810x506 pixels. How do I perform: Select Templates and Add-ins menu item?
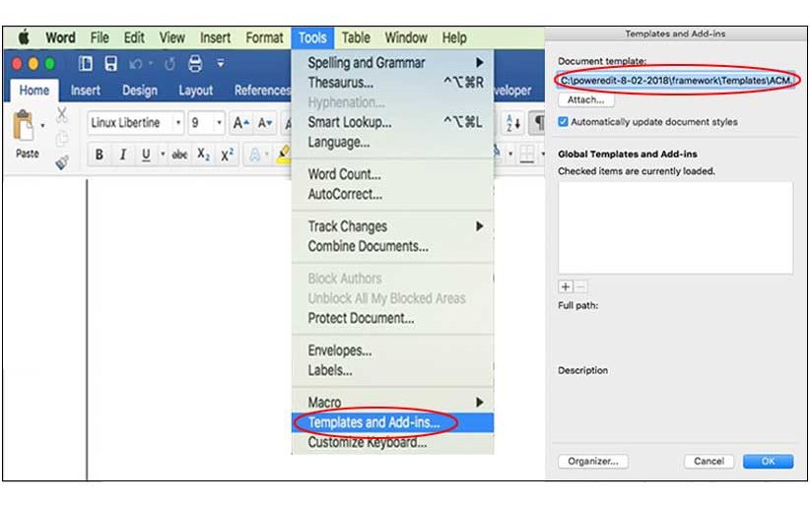coord(392,422)
